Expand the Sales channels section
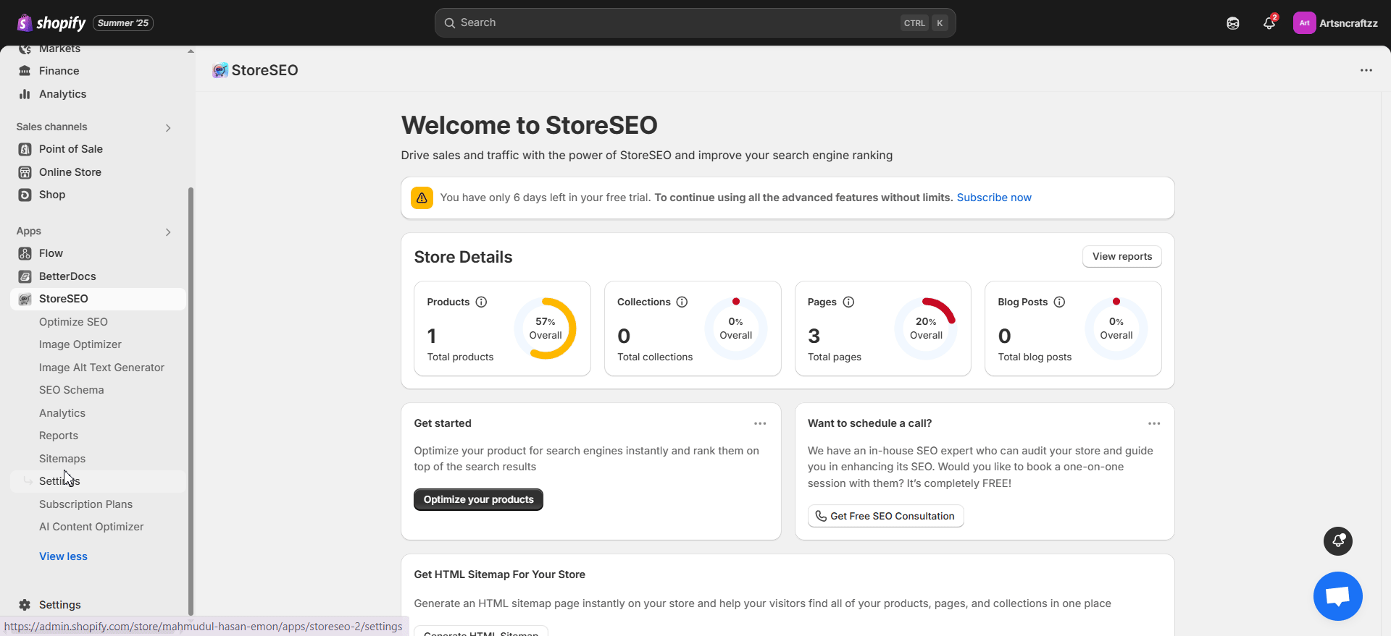The width and height of the screenshot is (1391, 636). click(x=168, y=128)
